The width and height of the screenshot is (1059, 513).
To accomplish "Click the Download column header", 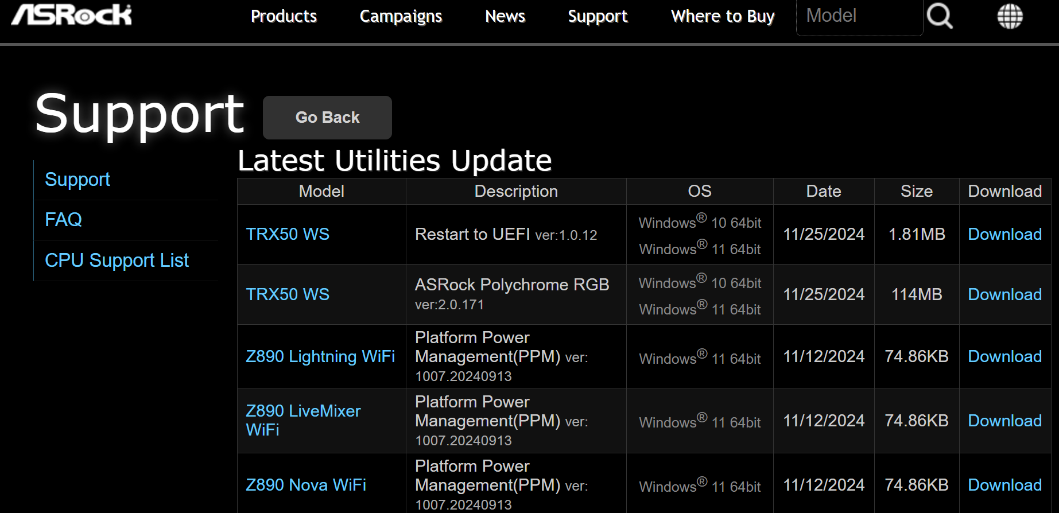I will [x=1004, y=191].
